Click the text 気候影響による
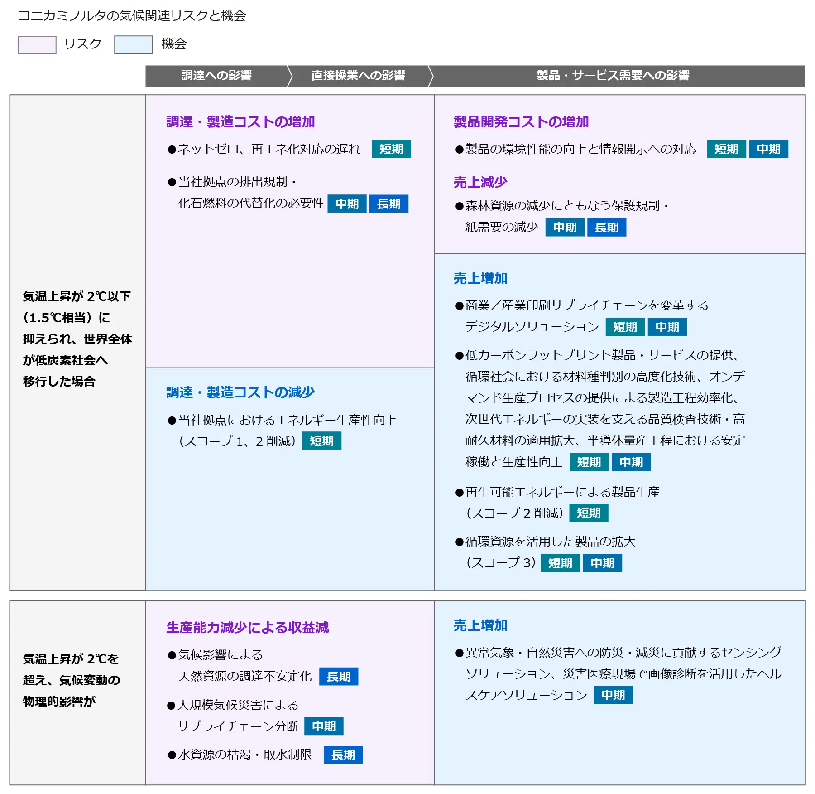The width and height of the screenshot is (815, 794). [221, 655]
